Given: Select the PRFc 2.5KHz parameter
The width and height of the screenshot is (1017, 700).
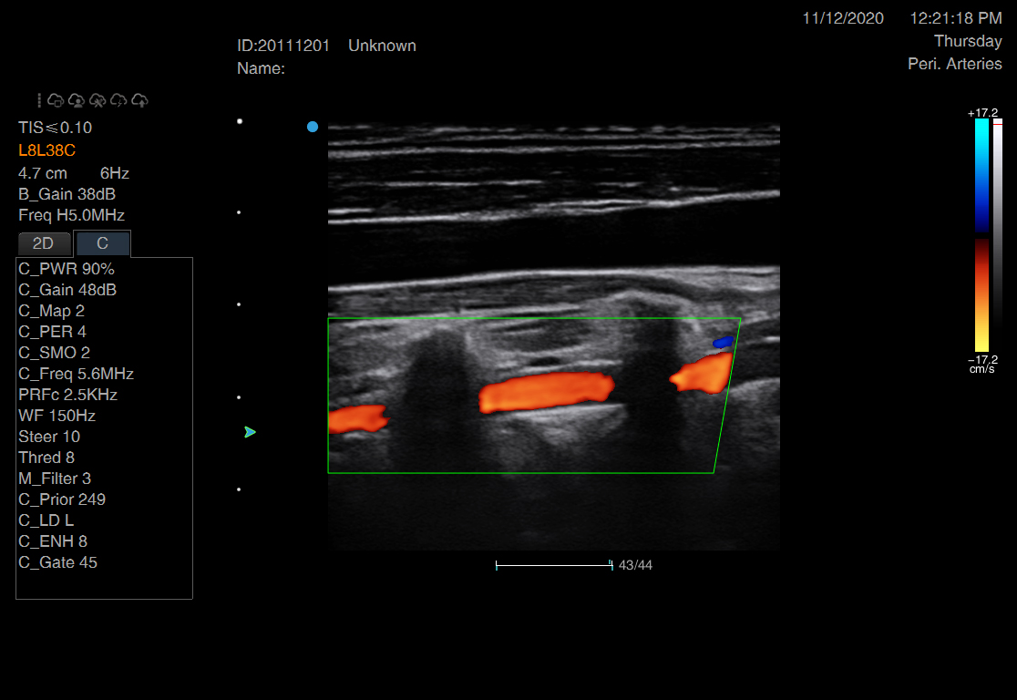Looking at the screenshot, I should (x=67, y=395).
